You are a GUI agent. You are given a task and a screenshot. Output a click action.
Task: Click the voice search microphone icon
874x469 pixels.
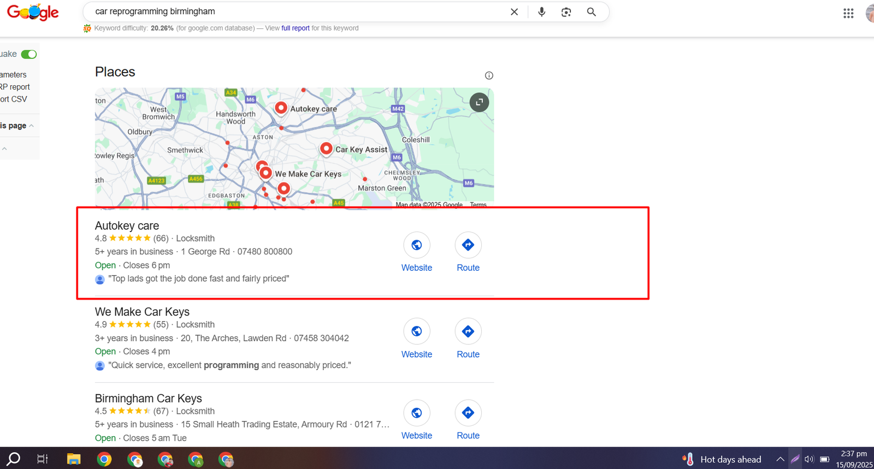541,12
